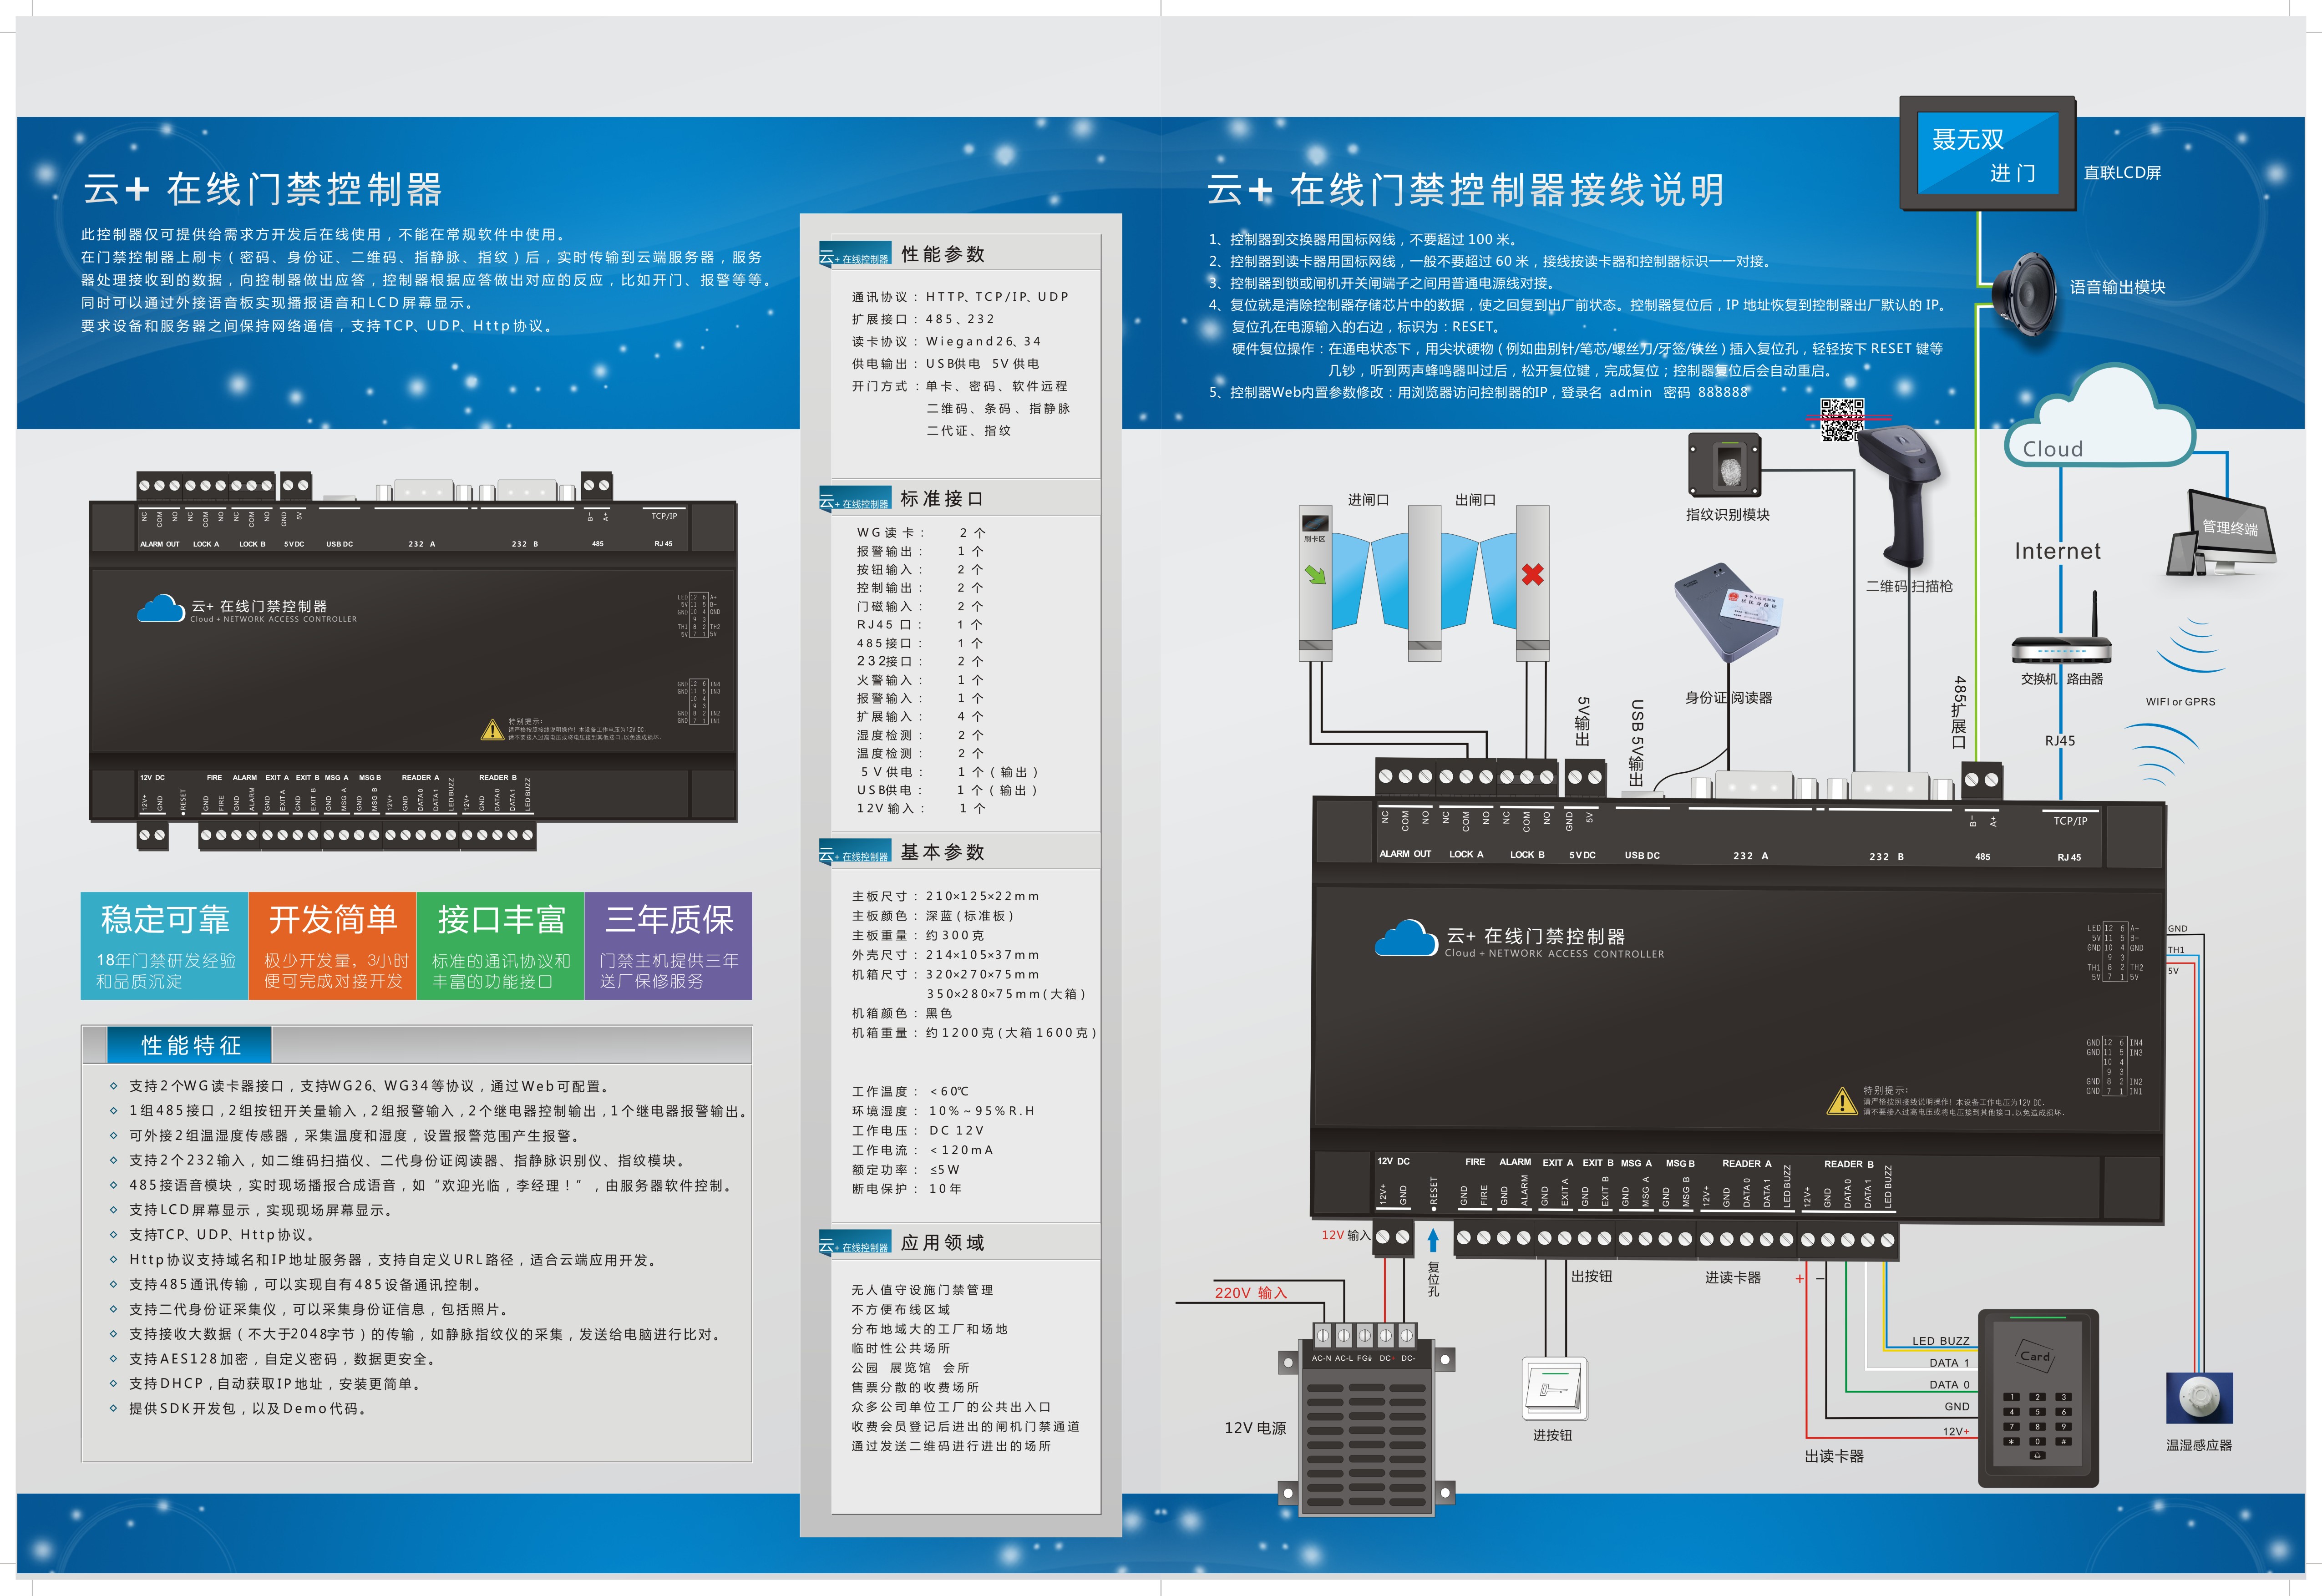Image resolution: width=2322 pixels, height=1596 pixels.
Task: Click the blue reset hole arrow
Action: [x=1433, y=1240]
